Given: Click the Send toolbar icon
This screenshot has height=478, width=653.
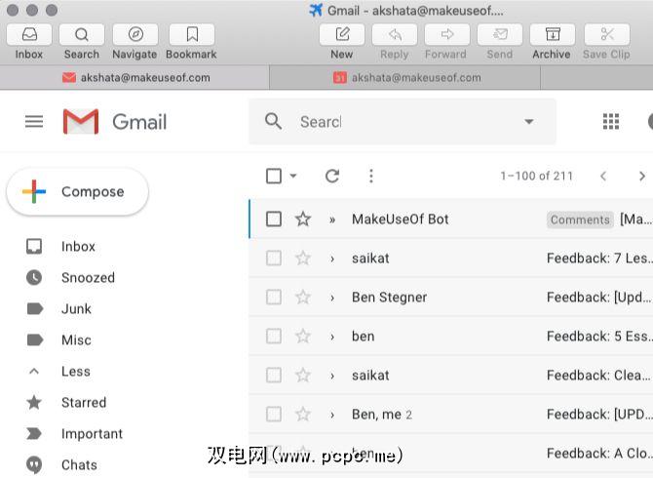Looking at the screenshot, I should pos(499,34).
